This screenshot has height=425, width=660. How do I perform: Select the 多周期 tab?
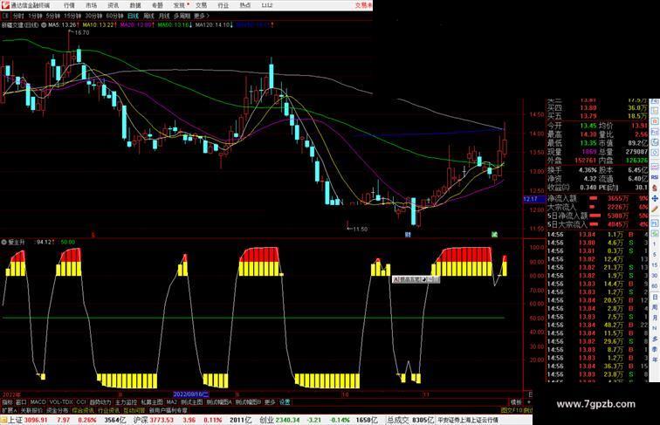coord(182,16)
